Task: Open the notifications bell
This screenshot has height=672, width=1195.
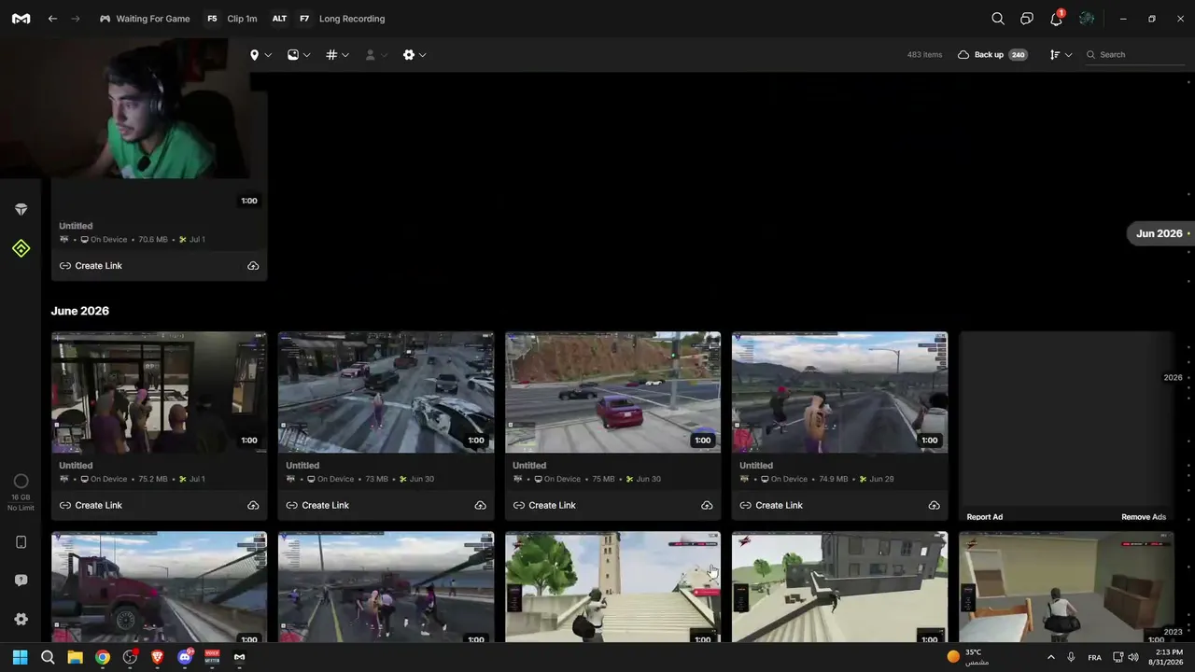Action: tap(1057, 19)
